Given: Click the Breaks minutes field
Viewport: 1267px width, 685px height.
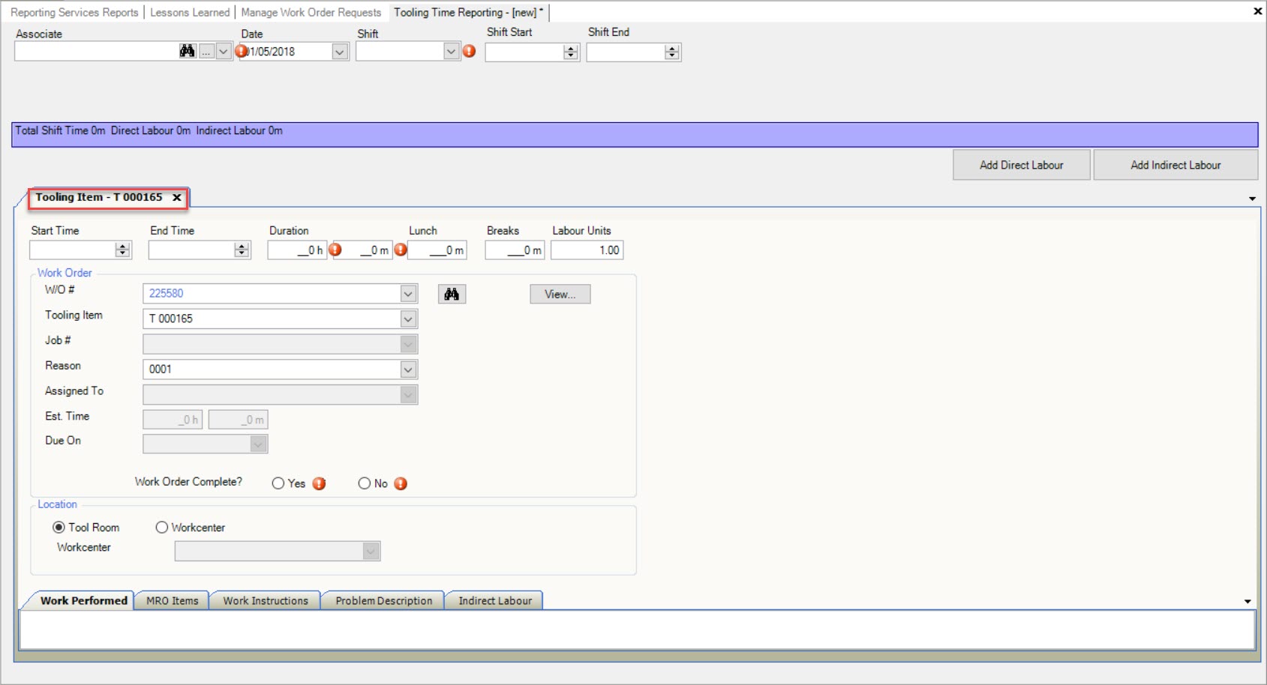Looking at the screenshot, I should click(515, 250).
